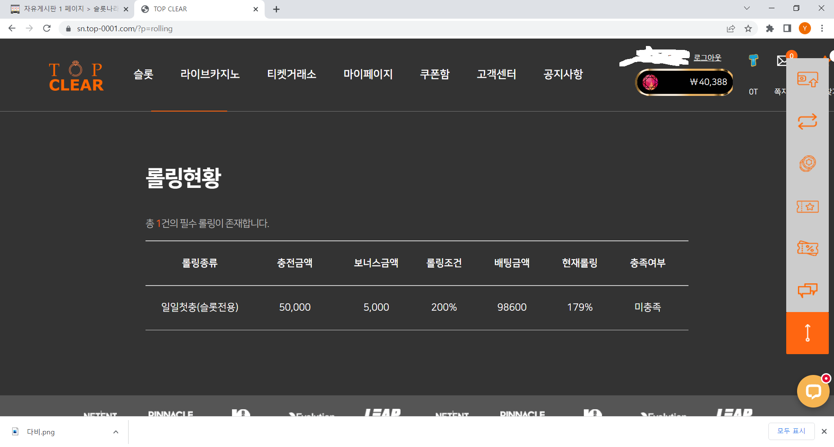834x447 pixels.
Task: Click the 로그아웃 link
Action: pyautogui.click(x=707, y=57)
